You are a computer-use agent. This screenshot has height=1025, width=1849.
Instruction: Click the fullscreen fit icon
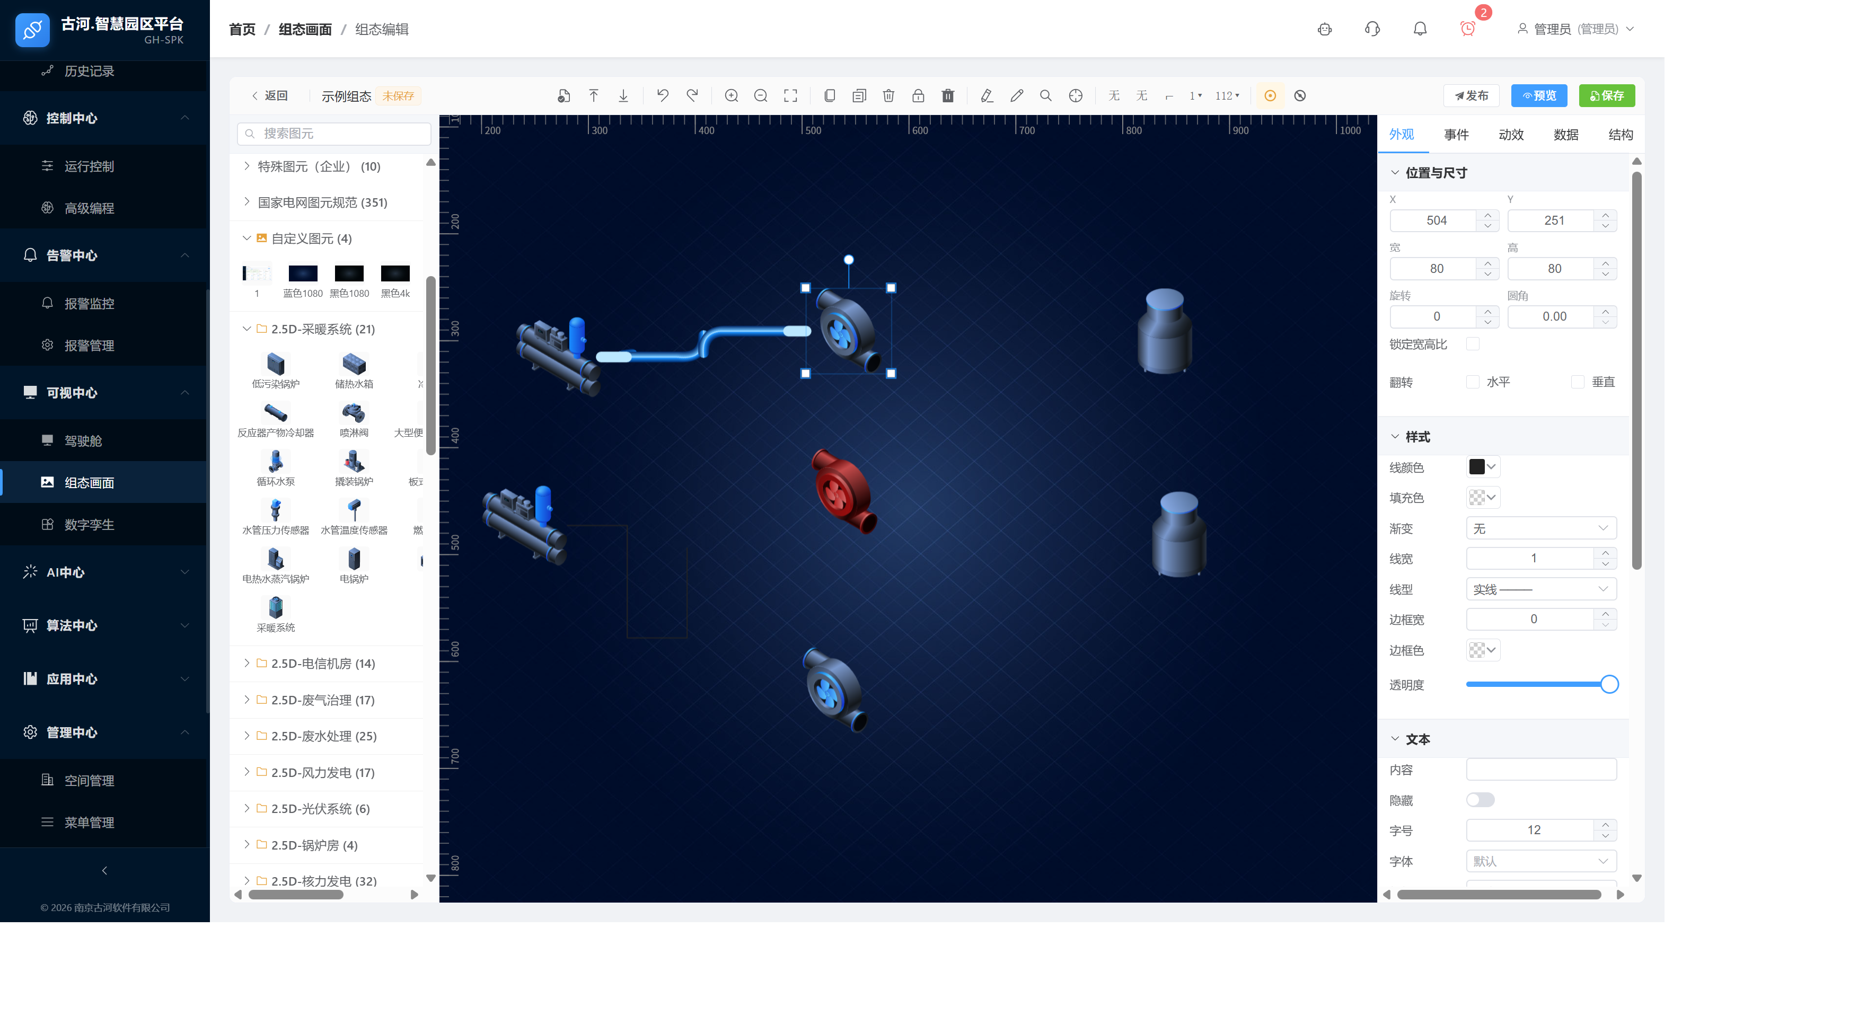coord(790,95)
